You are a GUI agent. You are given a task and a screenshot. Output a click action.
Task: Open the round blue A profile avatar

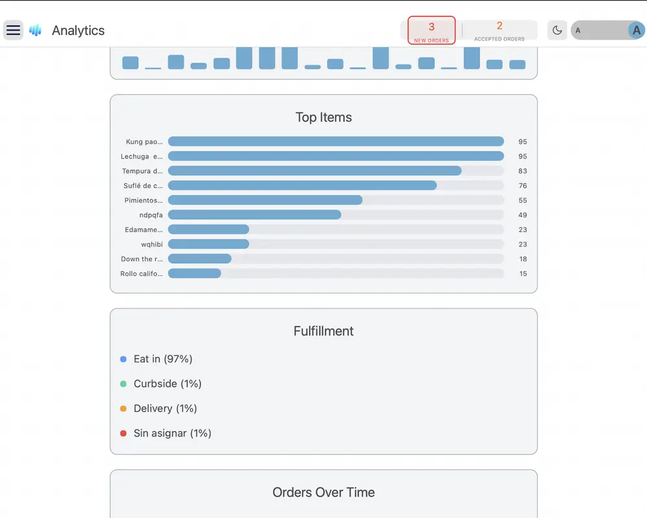[636, 30]
